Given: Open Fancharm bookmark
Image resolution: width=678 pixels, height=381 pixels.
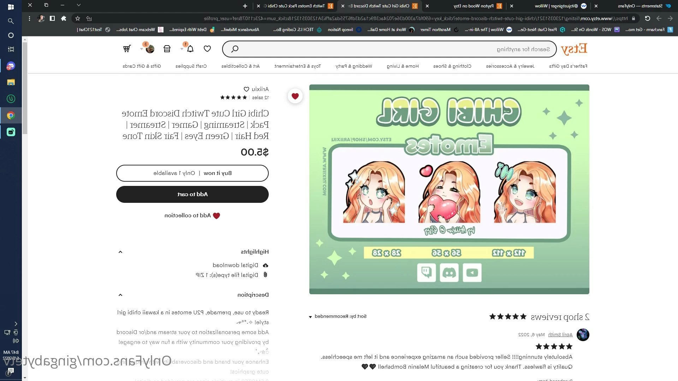Looking at the screenshot, I should tap(649, 30).
